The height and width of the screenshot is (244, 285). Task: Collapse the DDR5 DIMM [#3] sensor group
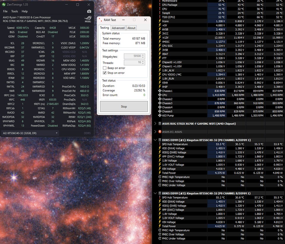point(155,193)
